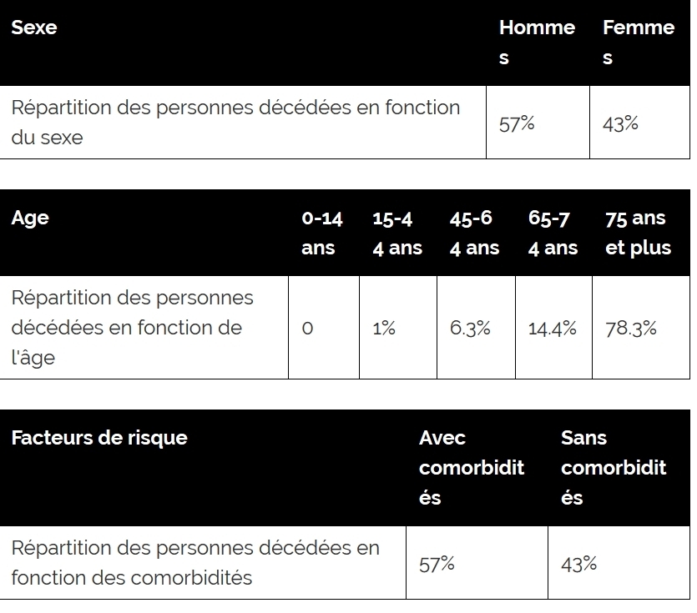Screen dimensions: 697x613
Task: Click the 'Sans comorbidités' column header
Action: click(x=614, y=468)
